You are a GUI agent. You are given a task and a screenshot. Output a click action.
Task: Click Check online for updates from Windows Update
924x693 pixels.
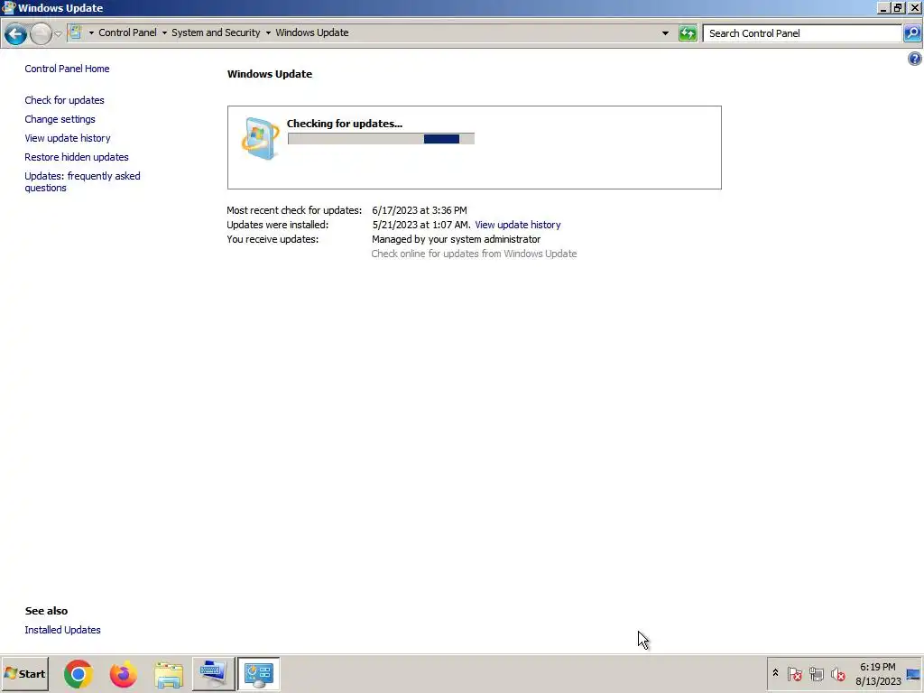click(474, 254)
